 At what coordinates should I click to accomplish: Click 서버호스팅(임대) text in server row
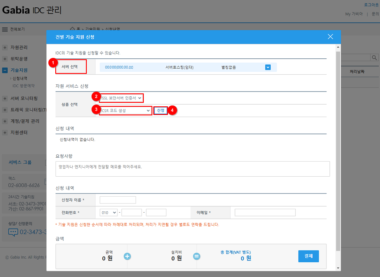179,67
